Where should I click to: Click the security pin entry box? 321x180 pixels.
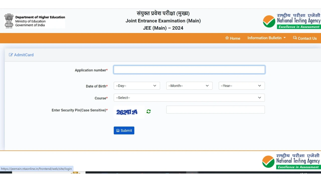click(215, 109)
